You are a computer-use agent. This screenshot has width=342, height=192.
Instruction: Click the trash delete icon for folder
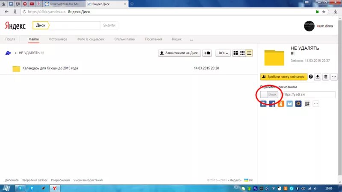tap(326, 77)
